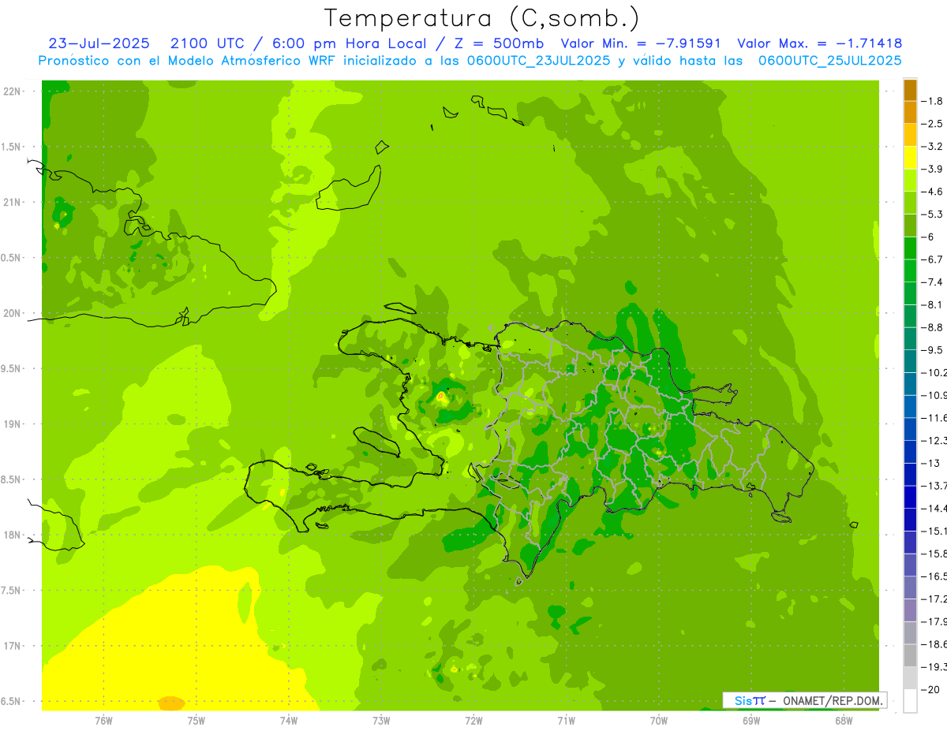Click the "Z = 500mb" level label

[495, 43]
